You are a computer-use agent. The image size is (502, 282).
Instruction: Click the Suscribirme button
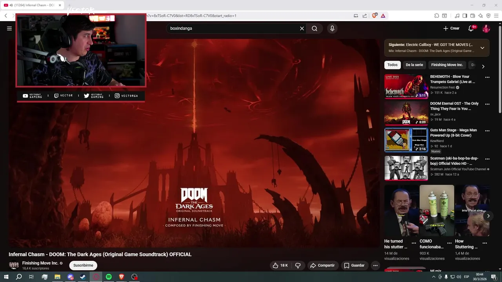[83, 265]
